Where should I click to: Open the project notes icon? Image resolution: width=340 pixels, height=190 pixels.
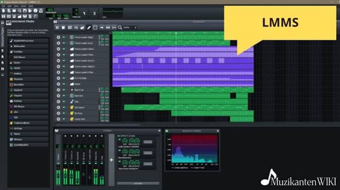tap(30, 17)
